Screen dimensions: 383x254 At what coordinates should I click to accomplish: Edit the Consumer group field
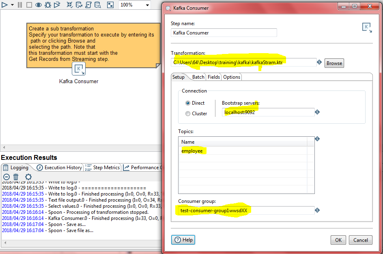click(x=246, y=211)
